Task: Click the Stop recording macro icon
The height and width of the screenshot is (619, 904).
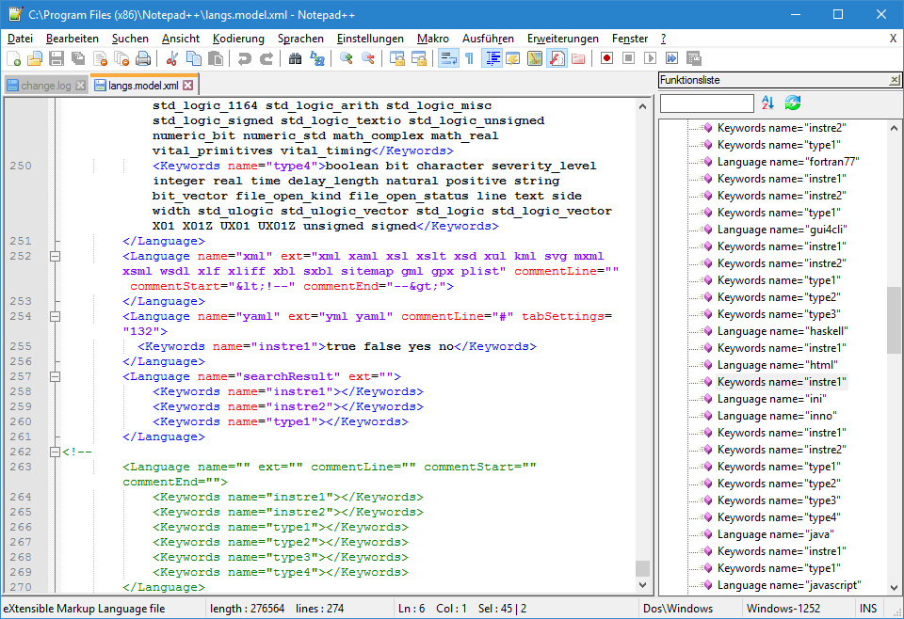Action: [x=628, y=58]
